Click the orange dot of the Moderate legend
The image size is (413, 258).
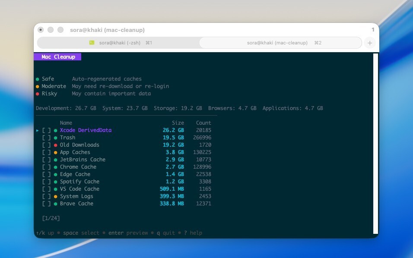38,87
